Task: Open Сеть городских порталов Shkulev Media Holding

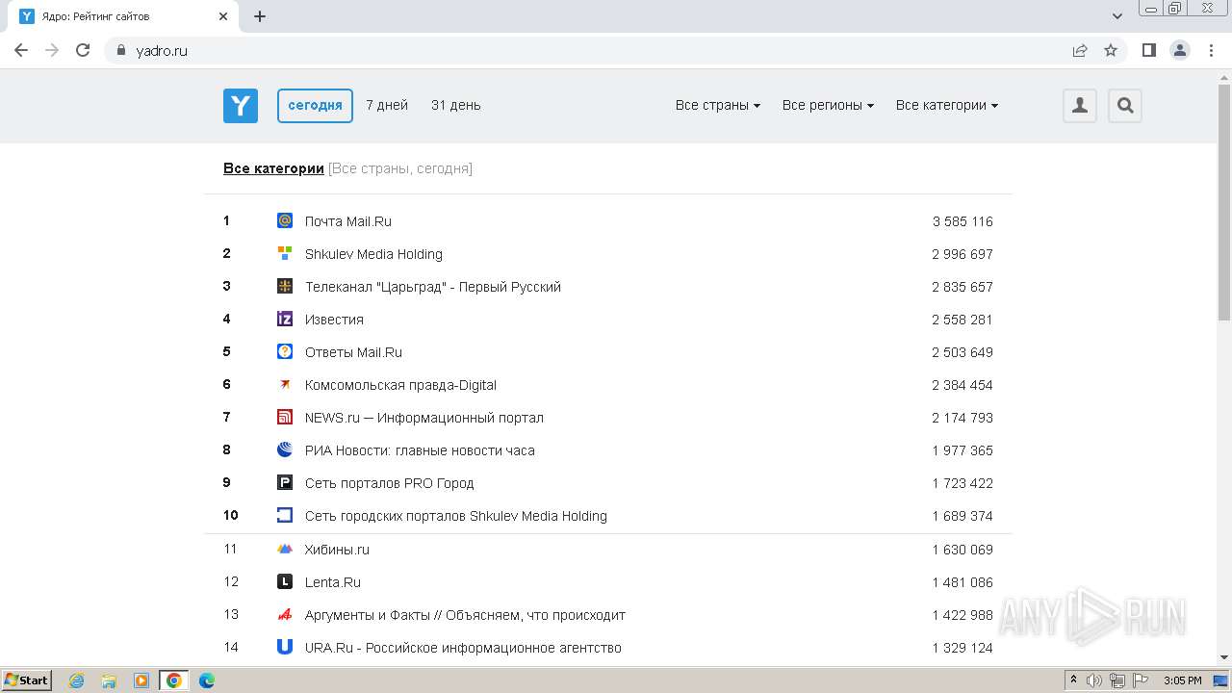Action: coord(456,516)
